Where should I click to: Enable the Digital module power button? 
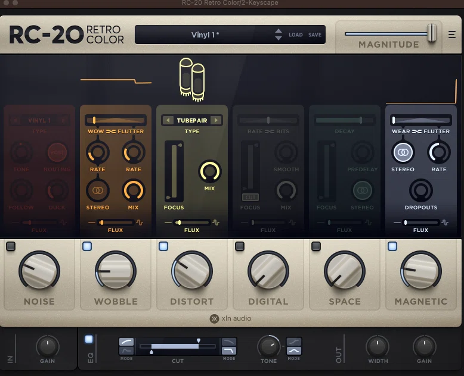coord(240,246)
